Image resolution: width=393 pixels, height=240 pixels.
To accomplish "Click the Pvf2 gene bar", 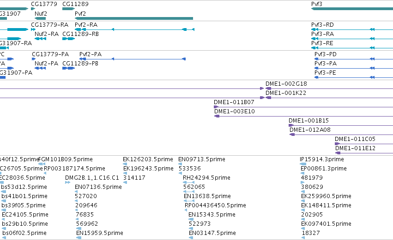I will point(134,18).
